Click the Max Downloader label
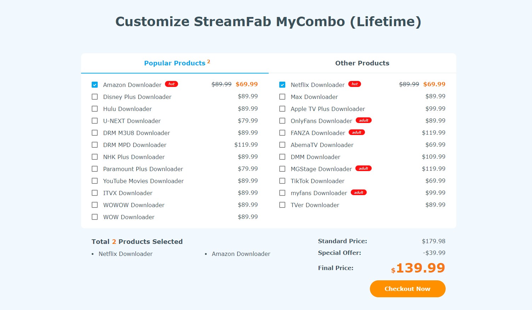 [314, 97]
